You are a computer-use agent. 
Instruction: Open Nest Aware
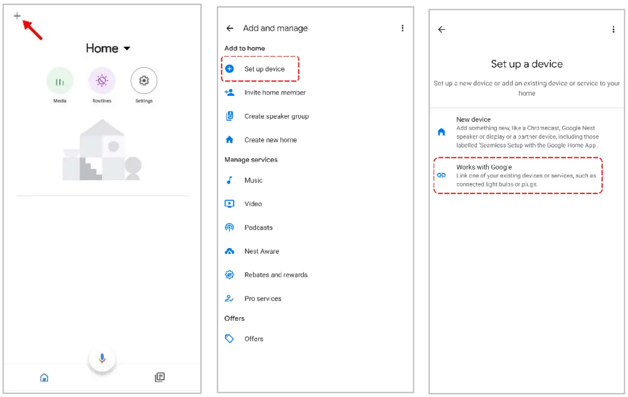[261, 251]
